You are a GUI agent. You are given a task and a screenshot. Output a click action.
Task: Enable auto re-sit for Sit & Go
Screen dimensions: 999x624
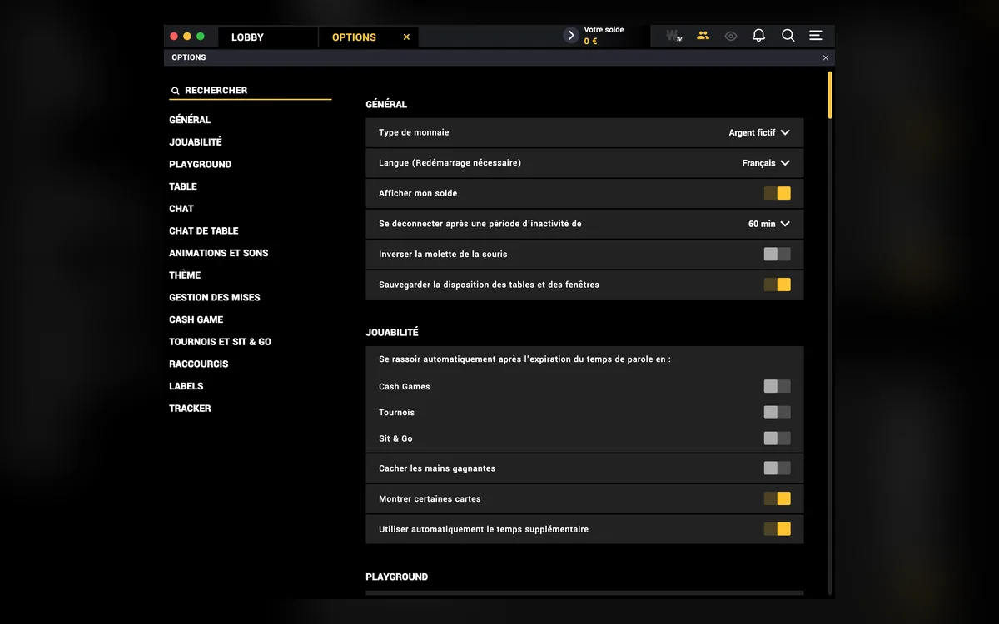[x=778, y=438]
